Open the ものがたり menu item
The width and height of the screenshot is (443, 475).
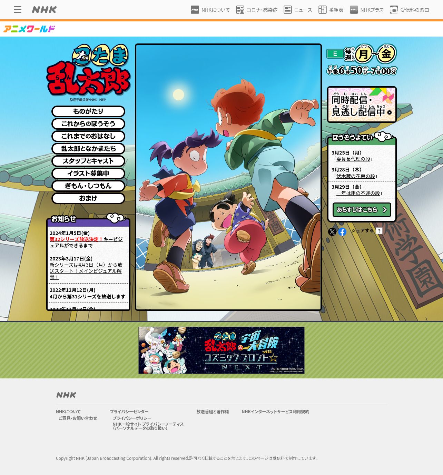(x=88, y=111)
